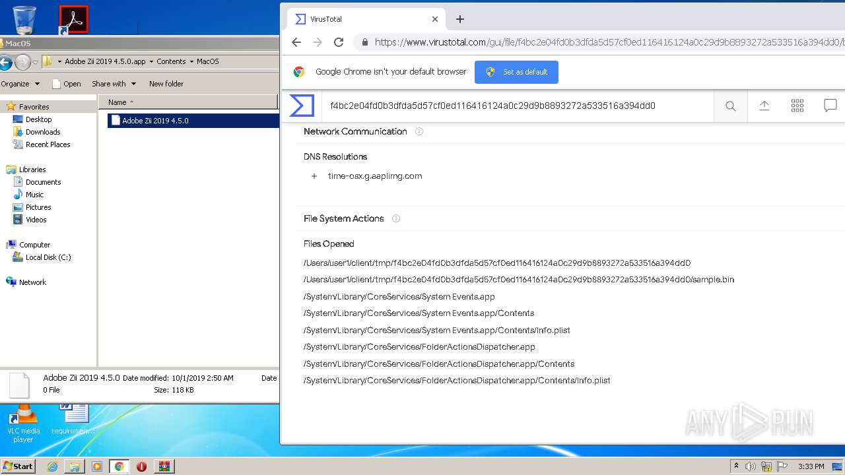
Task: Open the VirusTotal apps grid icon
Action: [x=797, y=106]
